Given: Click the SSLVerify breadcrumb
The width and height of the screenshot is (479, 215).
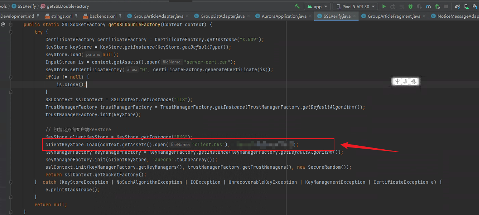Looking at the screenshot, I should point(24,6).
